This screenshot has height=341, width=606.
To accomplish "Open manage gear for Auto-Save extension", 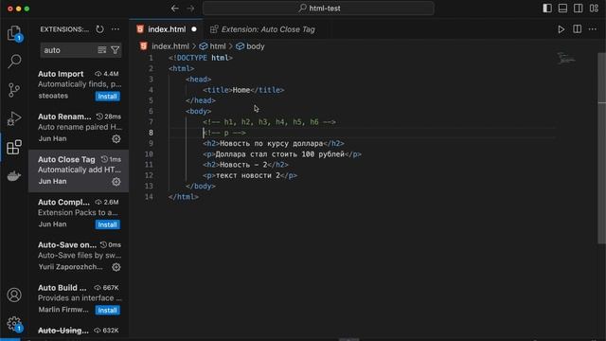I will 116,267.
